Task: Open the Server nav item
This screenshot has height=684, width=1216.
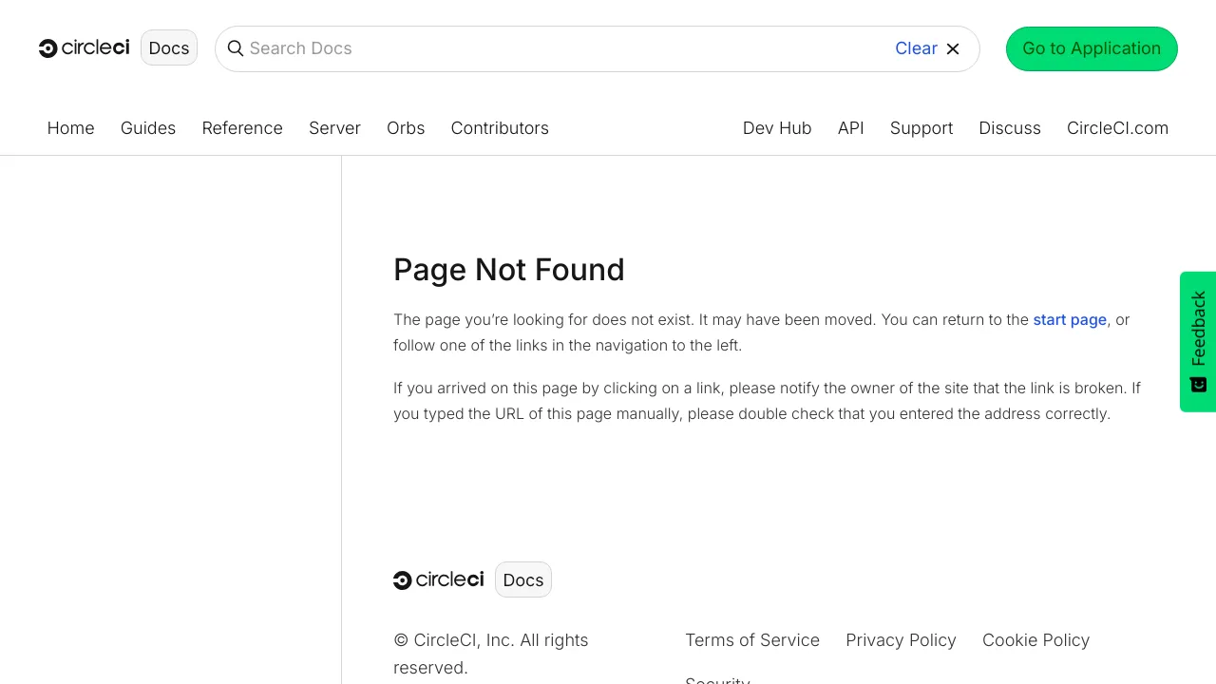Action: [x=334, y=128]
